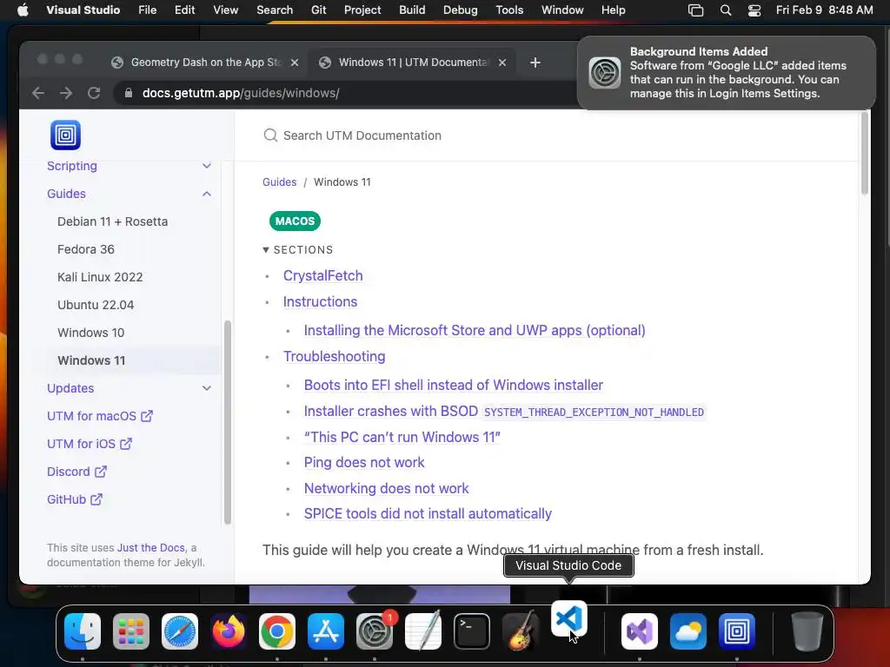Click the Guides breadcrumb link
Image resolution: width=890 pixels, height=667 pixels.
click(x=279, y=182)
